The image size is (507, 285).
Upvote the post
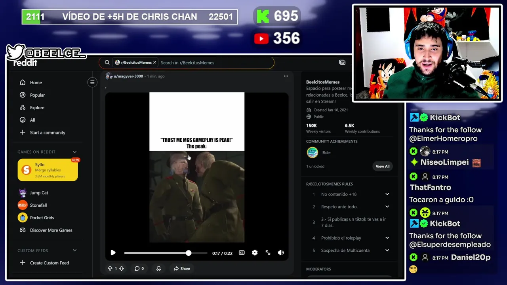point(110,268)
